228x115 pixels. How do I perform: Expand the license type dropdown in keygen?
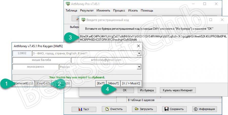click(x=139, y=53)
